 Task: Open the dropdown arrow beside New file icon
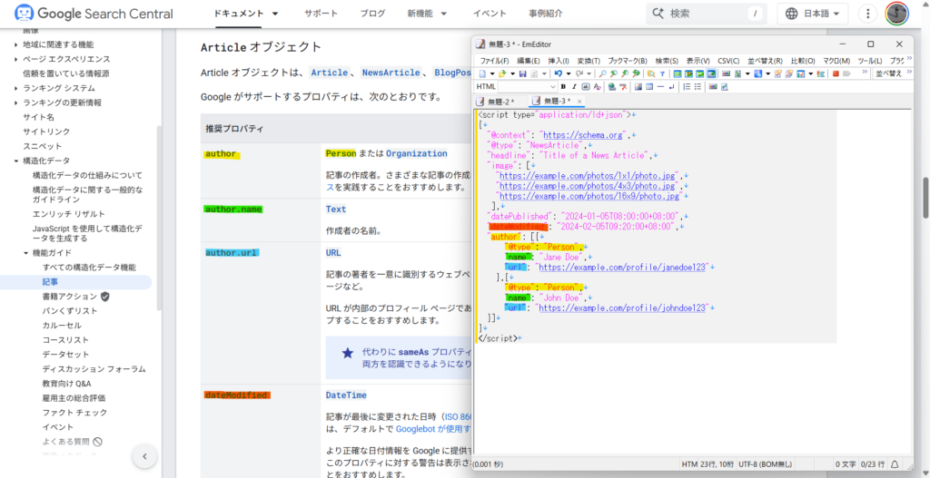492,73
